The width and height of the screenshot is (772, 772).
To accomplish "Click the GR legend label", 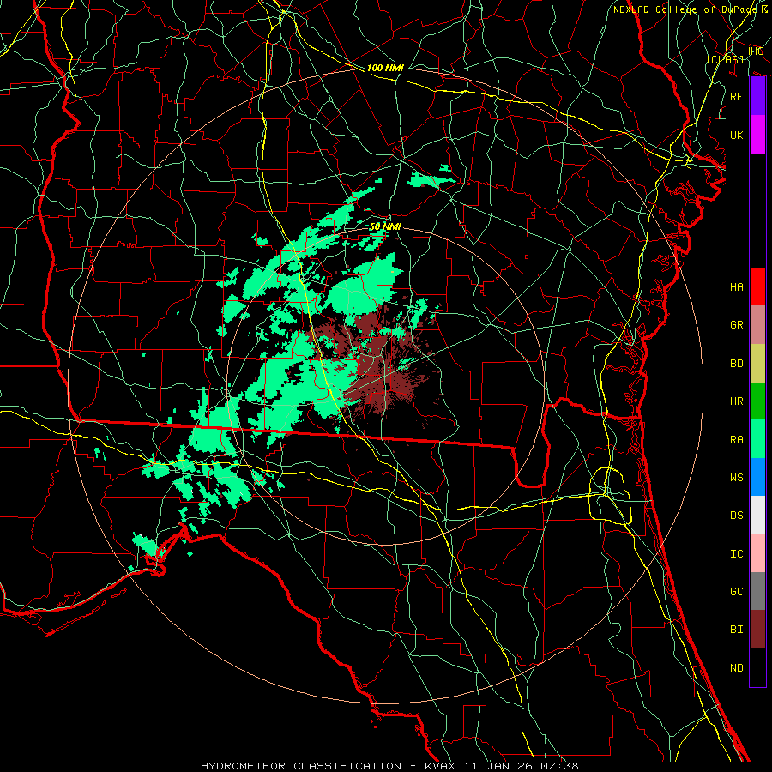I will pyautogui.click(x=737, y=325).
